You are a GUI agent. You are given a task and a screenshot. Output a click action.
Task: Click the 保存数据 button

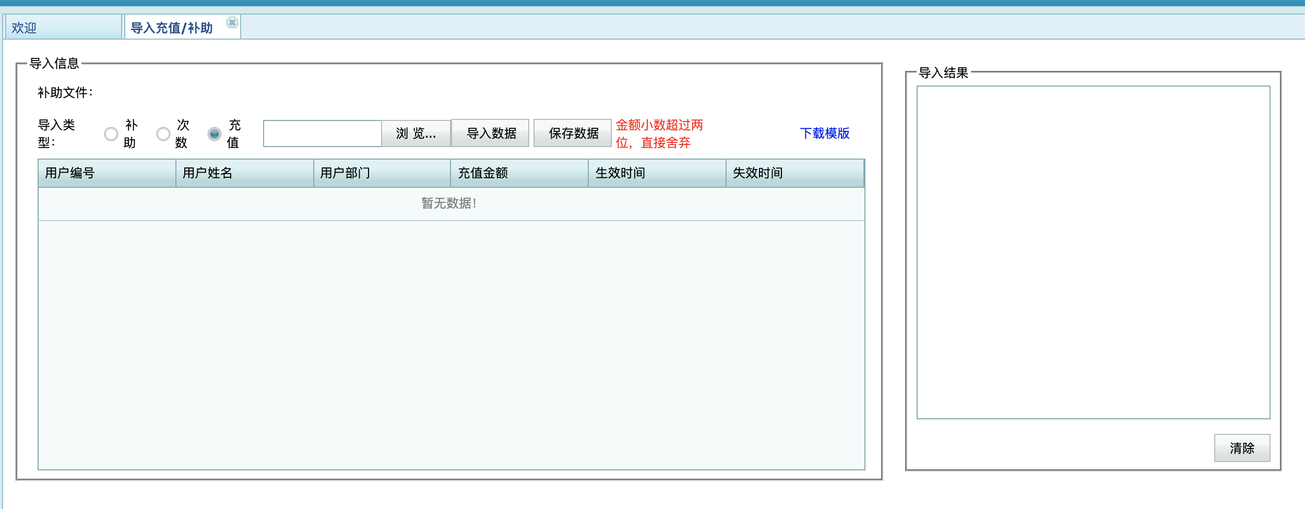(573, 133)
